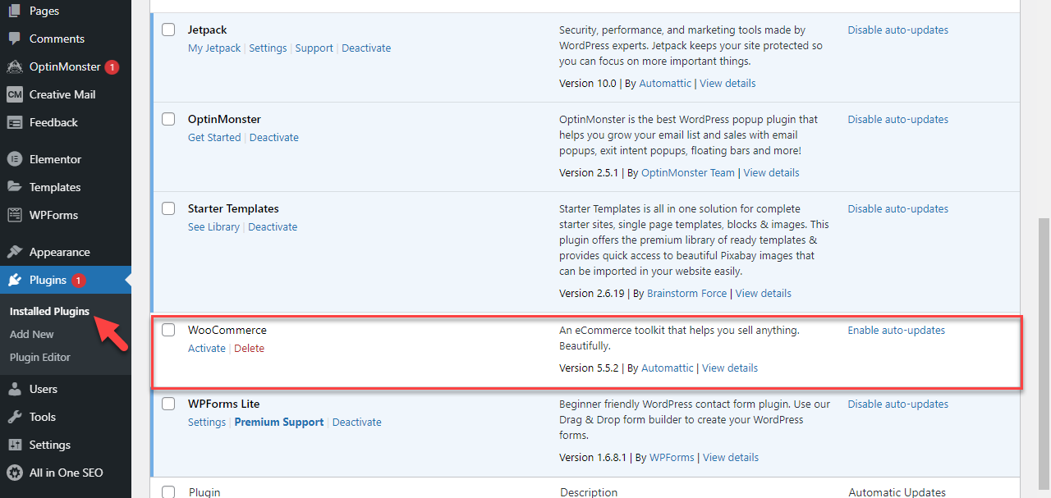1051x498 pixels.
Task: Open the Add New plugin submenu
Action: [x=32, y=334]
